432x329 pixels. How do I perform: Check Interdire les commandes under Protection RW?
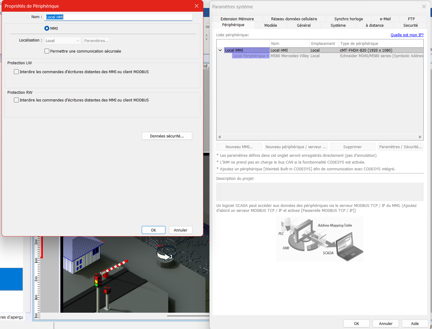coord(16,100)
